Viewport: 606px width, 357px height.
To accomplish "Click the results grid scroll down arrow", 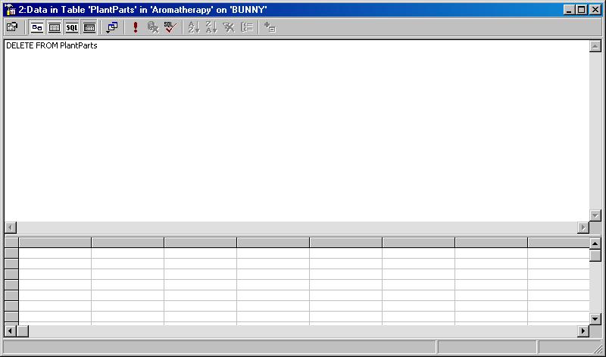I will (595, 319).
